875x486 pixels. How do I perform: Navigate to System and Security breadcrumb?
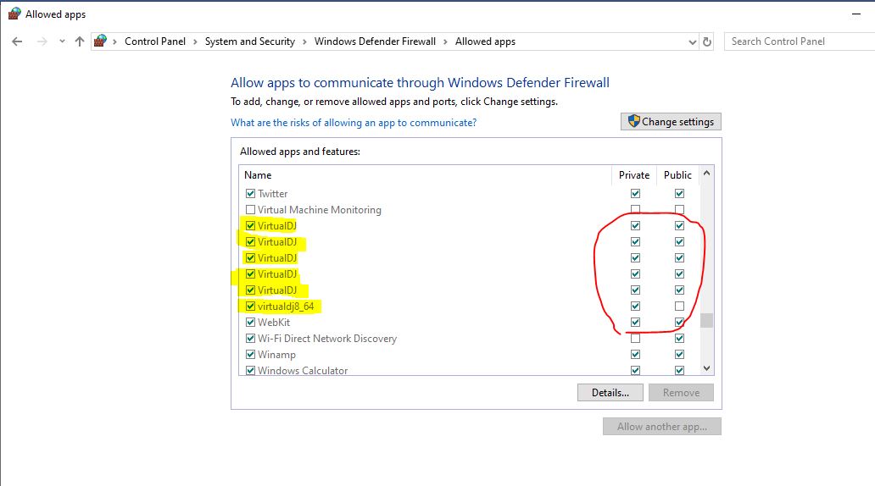(x=250, y=41)
